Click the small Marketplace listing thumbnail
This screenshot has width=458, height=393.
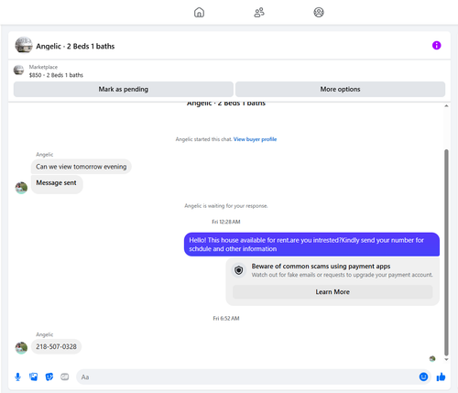tap(18, 70)
